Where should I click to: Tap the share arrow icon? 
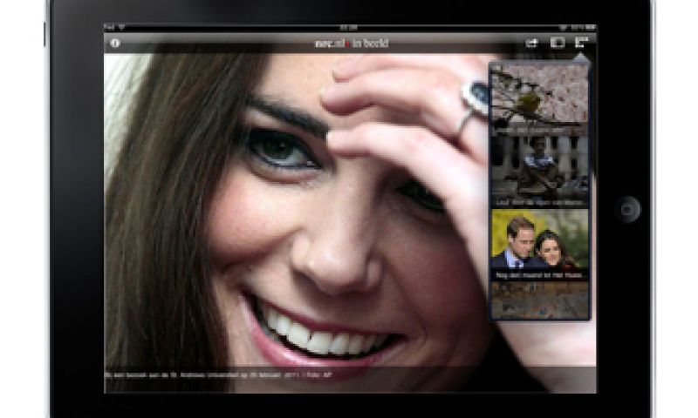tap(531, 43)
